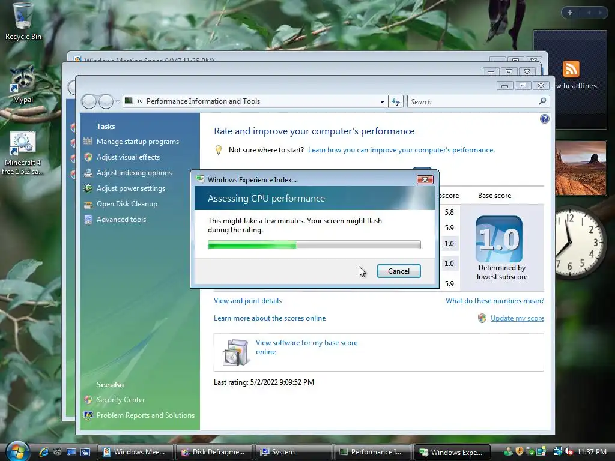Refresh the Performance Information page
The image size is (615, 461).
[x=396, y=102]
